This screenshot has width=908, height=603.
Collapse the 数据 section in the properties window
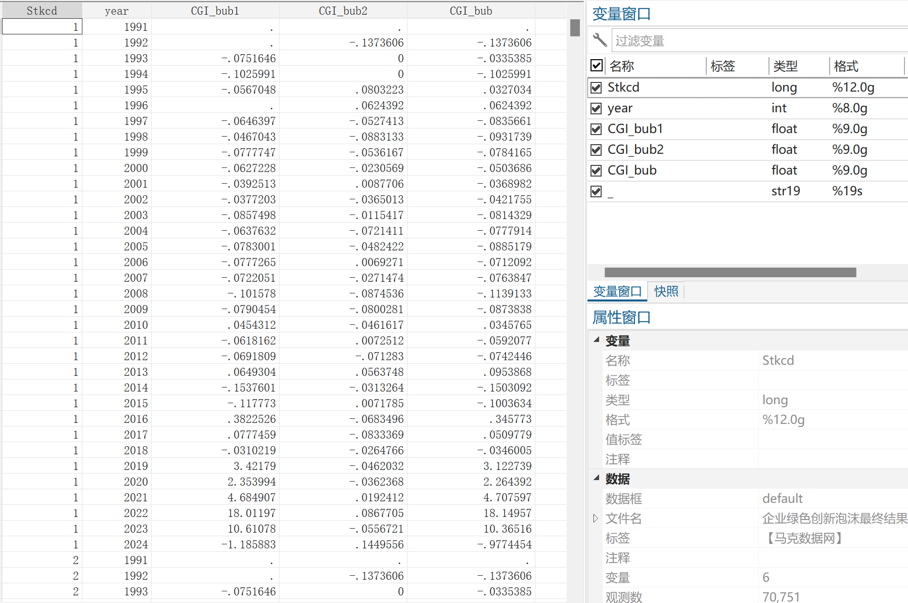597,478
